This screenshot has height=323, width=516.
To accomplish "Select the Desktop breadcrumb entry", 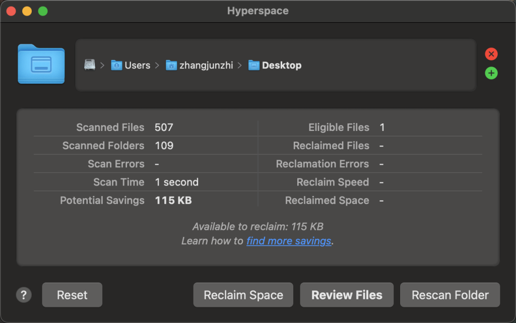I will 281,65.
